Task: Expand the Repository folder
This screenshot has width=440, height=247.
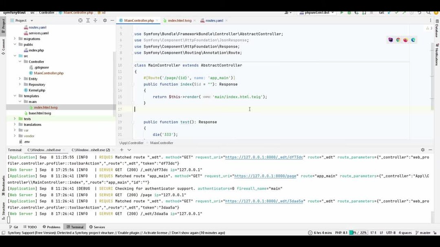Action: 20,84
